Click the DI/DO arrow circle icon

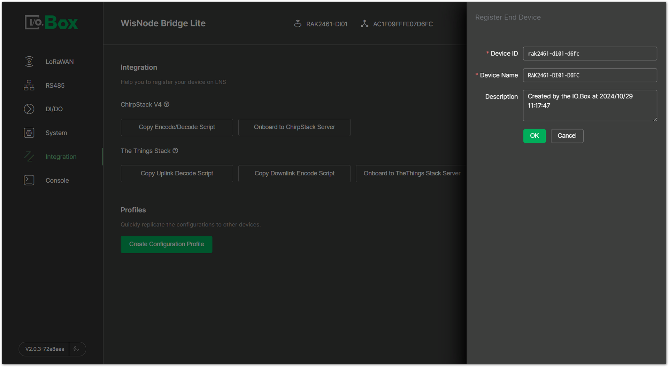[x=29, y=109]
